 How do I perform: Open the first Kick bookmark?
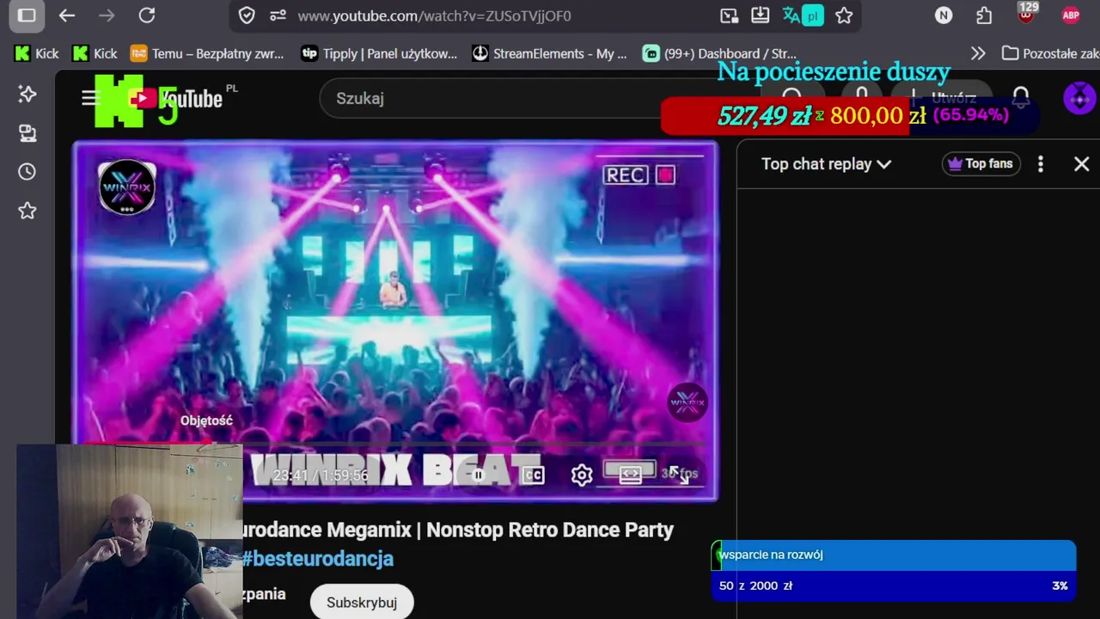(37, 53)
